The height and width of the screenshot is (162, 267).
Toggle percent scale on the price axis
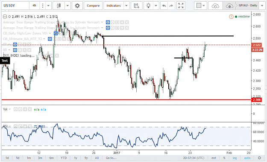[224, 158]
